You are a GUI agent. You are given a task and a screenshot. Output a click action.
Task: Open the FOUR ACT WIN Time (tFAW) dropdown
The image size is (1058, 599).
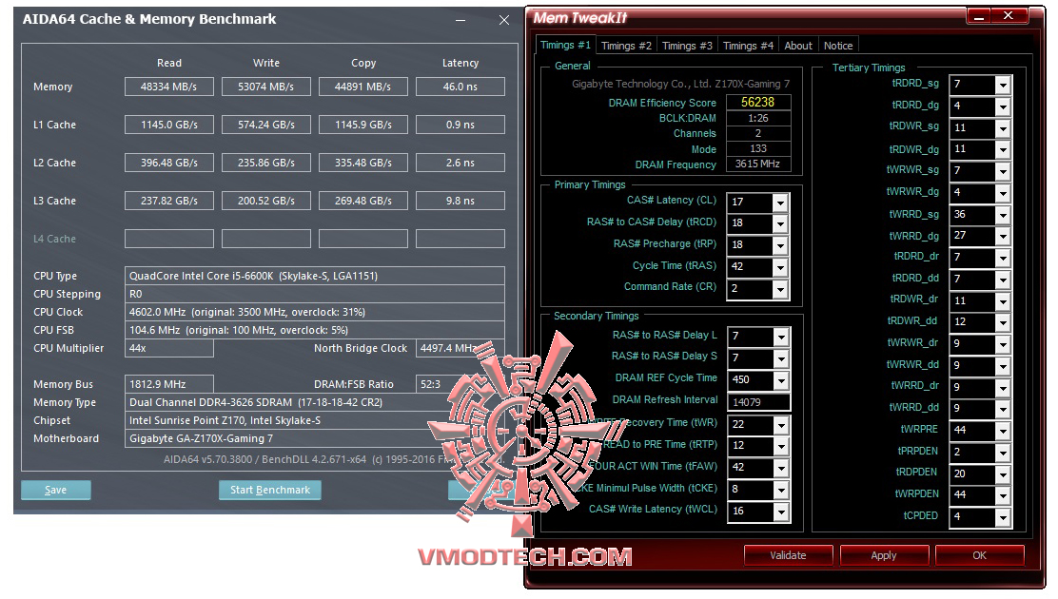coord(781,468)
